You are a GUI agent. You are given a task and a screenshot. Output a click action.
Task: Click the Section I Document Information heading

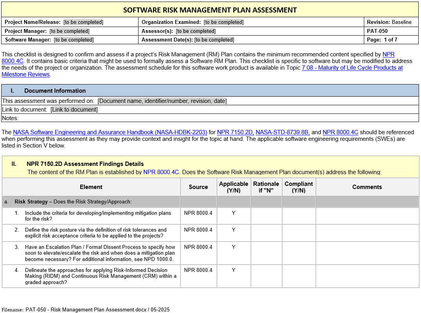[x=55, y=90]
